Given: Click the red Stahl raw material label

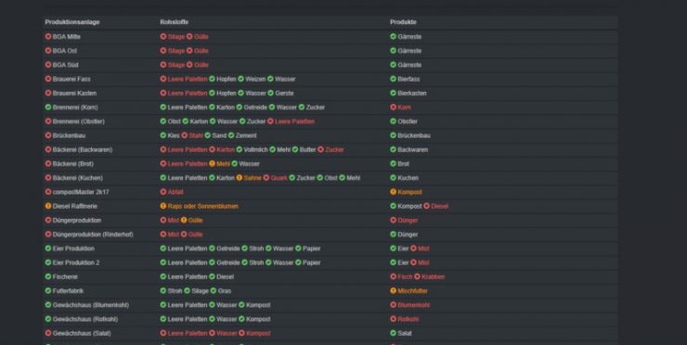Looking at the screenshot, I should (x=196, y=135).
